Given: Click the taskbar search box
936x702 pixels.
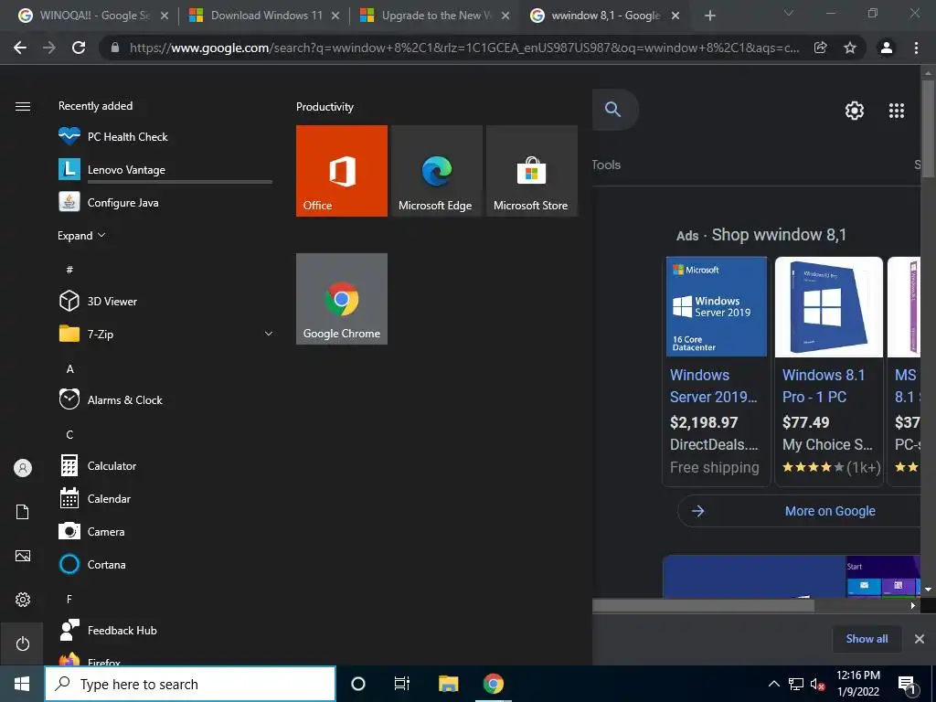Looking at the screenshot, I should 190,684.
